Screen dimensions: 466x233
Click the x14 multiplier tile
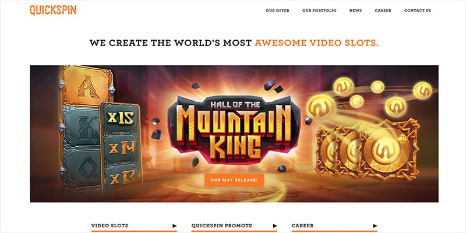[x=122, y=148]
